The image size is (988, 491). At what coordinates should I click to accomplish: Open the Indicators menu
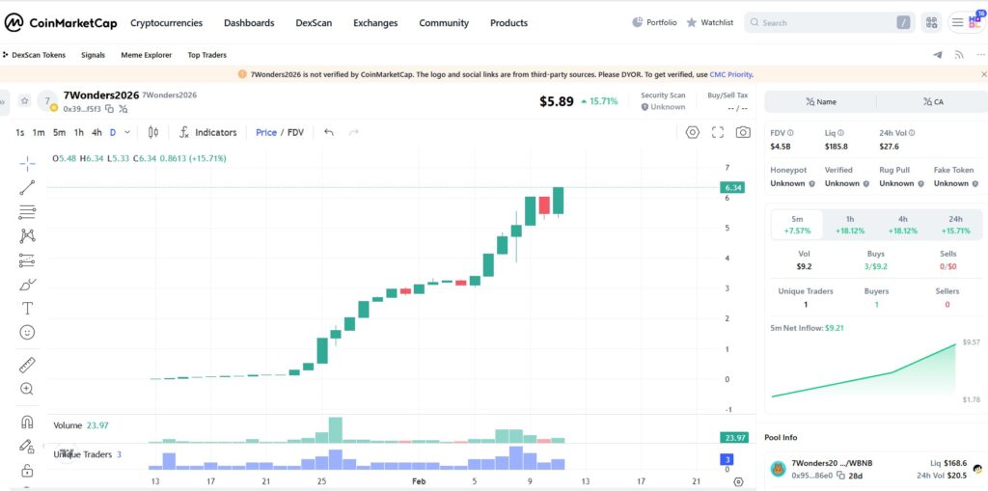[208, 132]
